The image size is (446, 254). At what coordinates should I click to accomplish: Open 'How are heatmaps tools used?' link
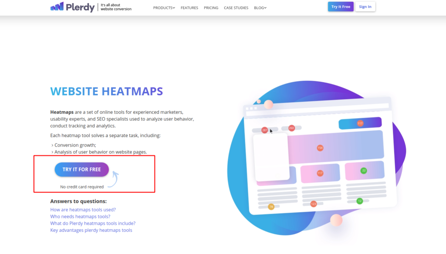pyautogui.click(x=83, y=210)
